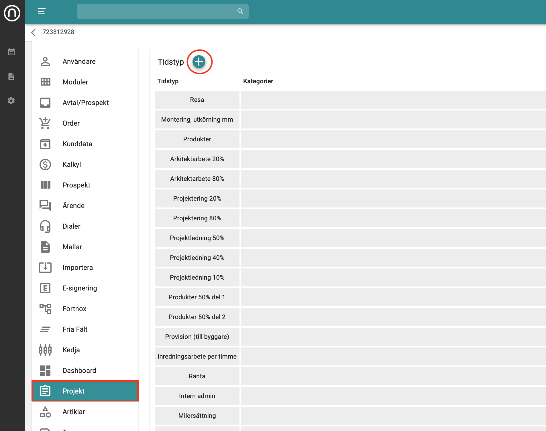The image size is (546, 431).
Task: Navigate to Kalkyl settings
Action: [x=72, y=165]
